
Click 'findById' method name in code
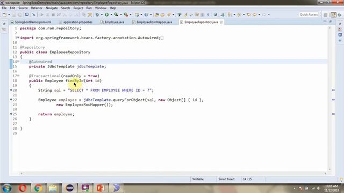(x=74, y=81)
